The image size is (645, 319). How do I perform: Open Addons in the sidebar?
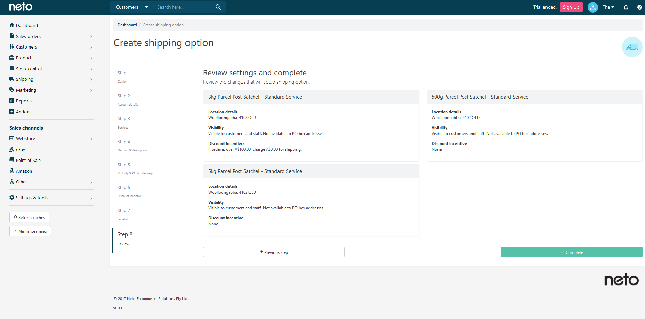(23, 112)
